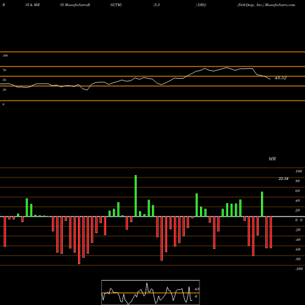Click the RSI axis label 100
The height and width of the screenshot is (305, 305).
pyautogui.click(x=5, y=56)
